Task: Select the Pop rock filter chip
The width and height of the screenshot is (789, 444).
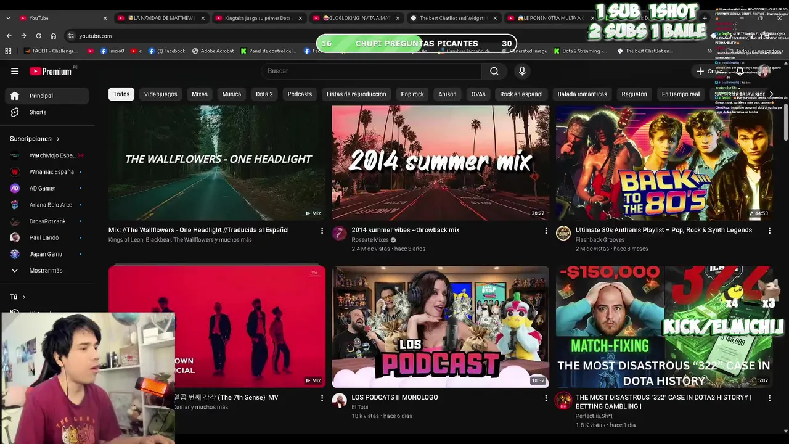Action: point(412,94)
